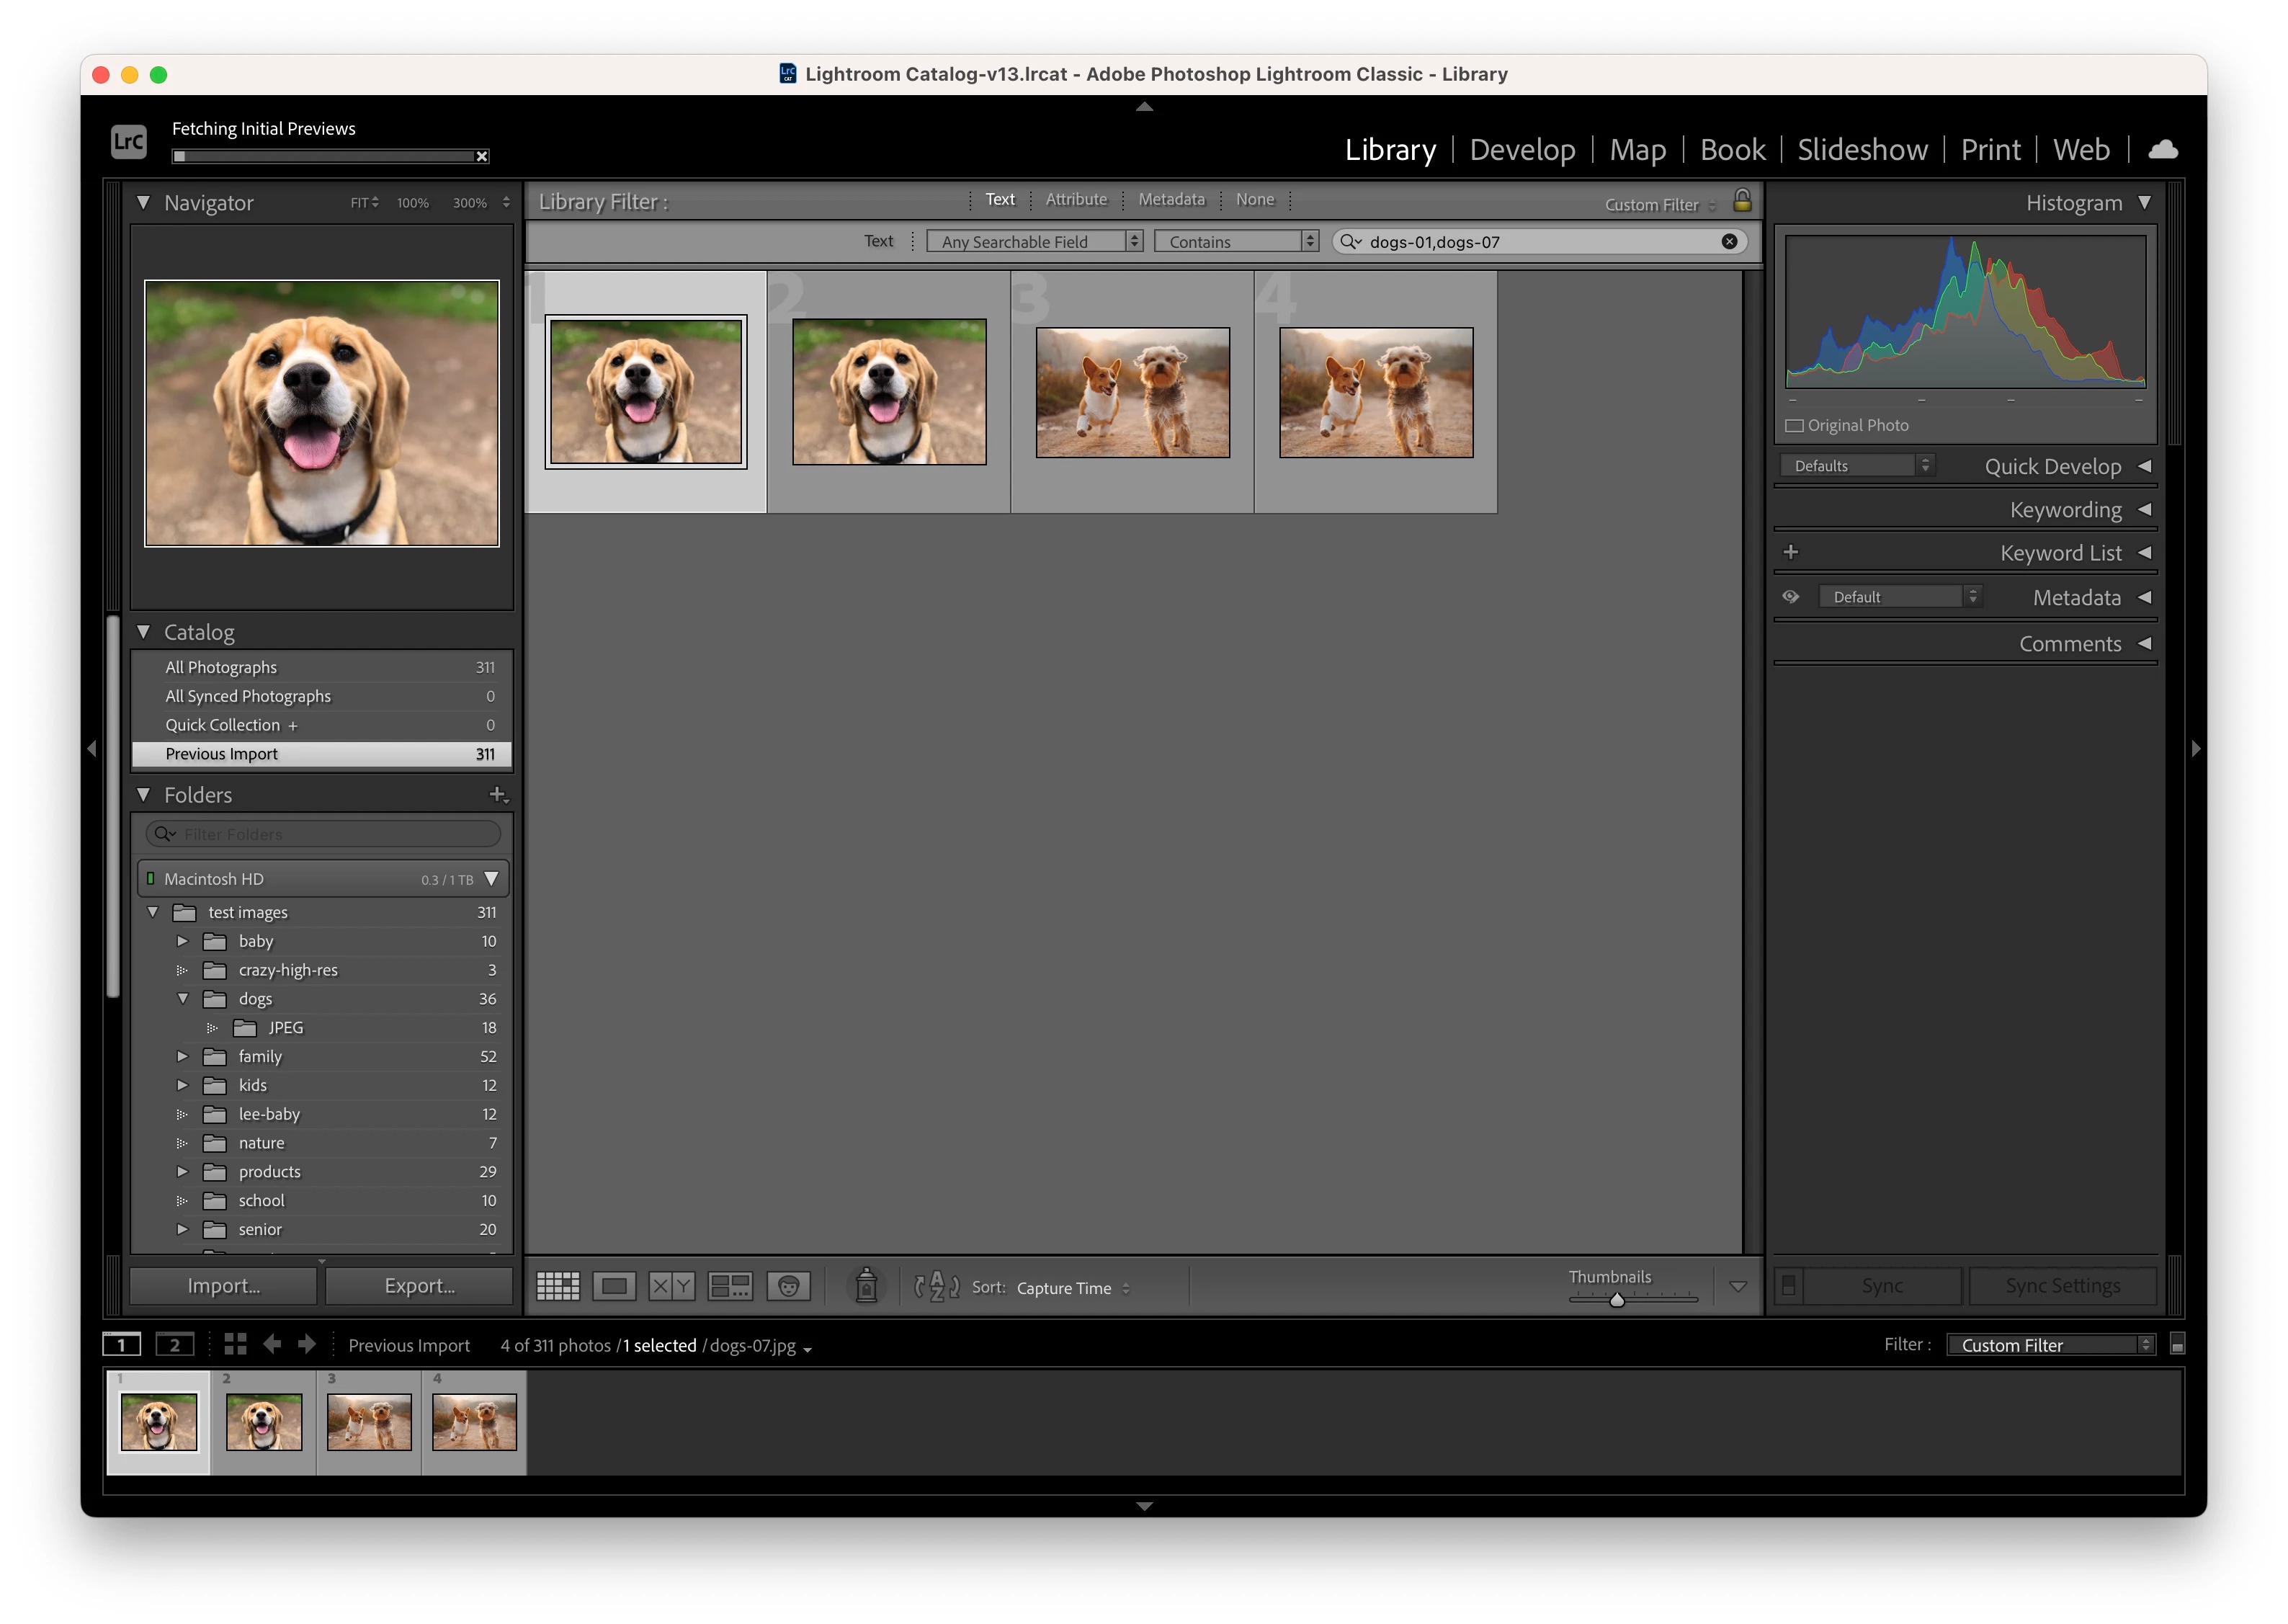Toggle the Metadata panel eye icon
This screenshot has width=2288, height=1624.
[1791, 597]
